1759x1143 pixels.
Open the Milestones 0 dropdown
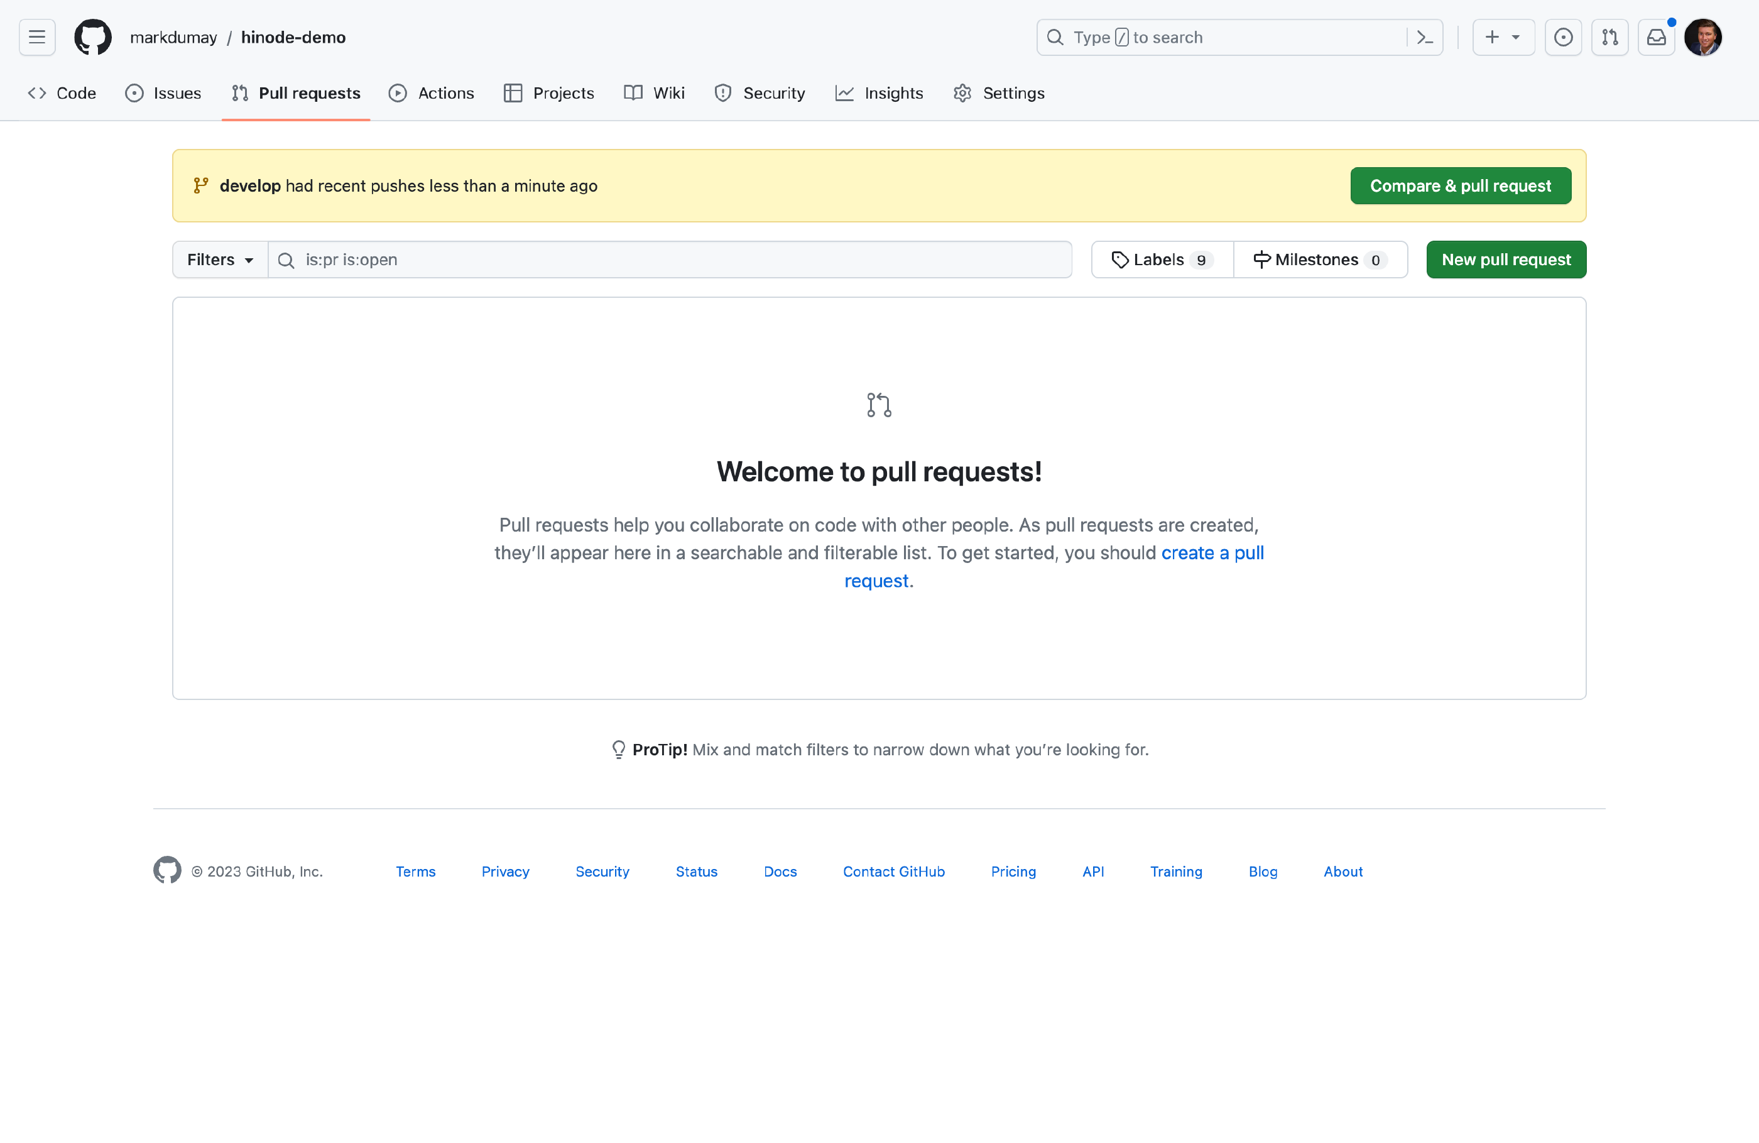pyautogui.click(x=1318, y=258)
